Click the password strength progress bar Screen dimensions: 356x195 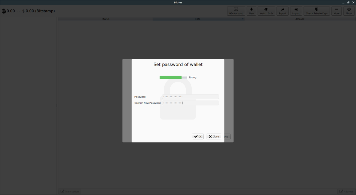tap(173, 77)
